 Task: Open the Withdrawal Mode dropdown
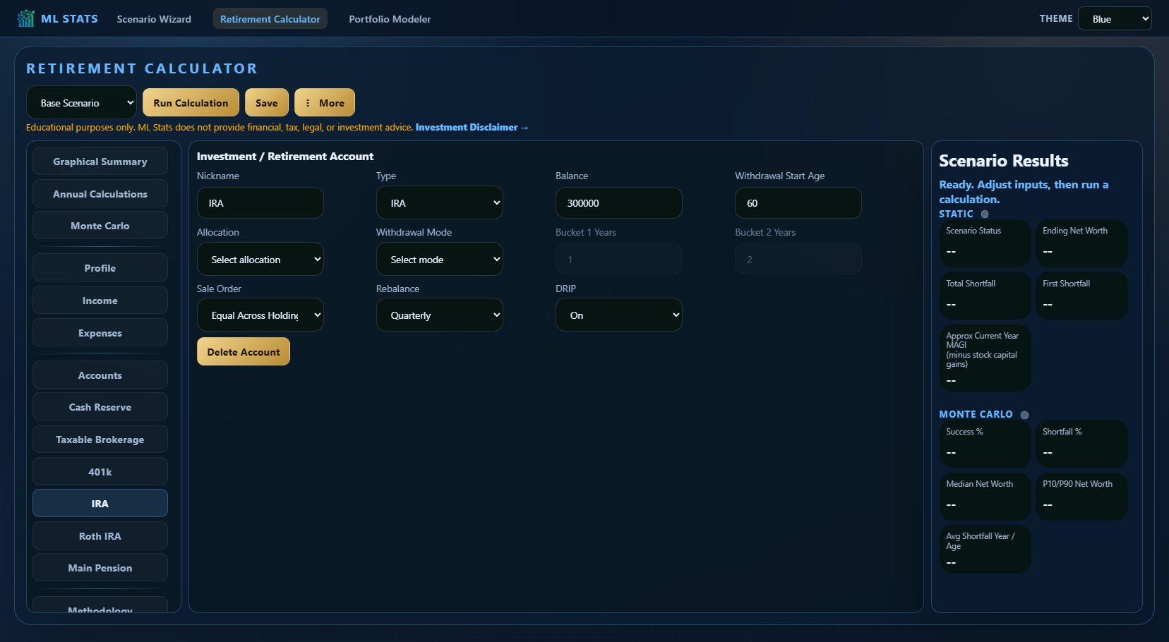click(x=440, y=260)
